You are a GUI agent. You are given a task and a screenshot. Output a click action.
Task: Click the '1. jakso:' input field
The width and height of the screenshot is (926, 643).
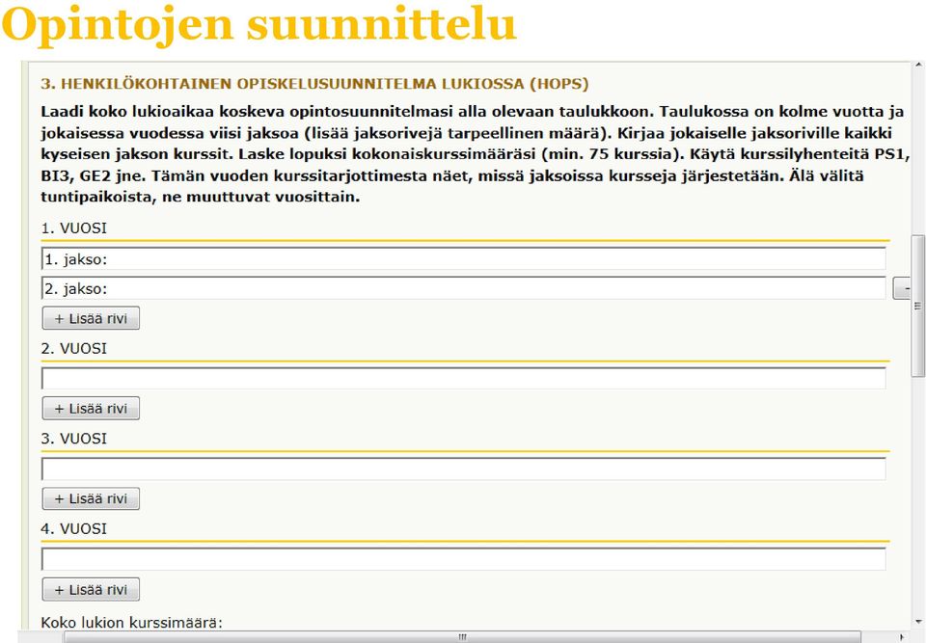coord(464,259)
